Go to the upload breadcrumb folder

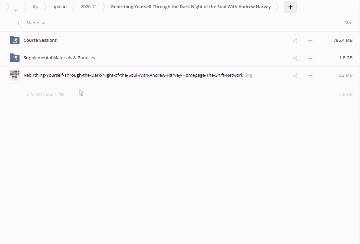(x=60, y=7)
